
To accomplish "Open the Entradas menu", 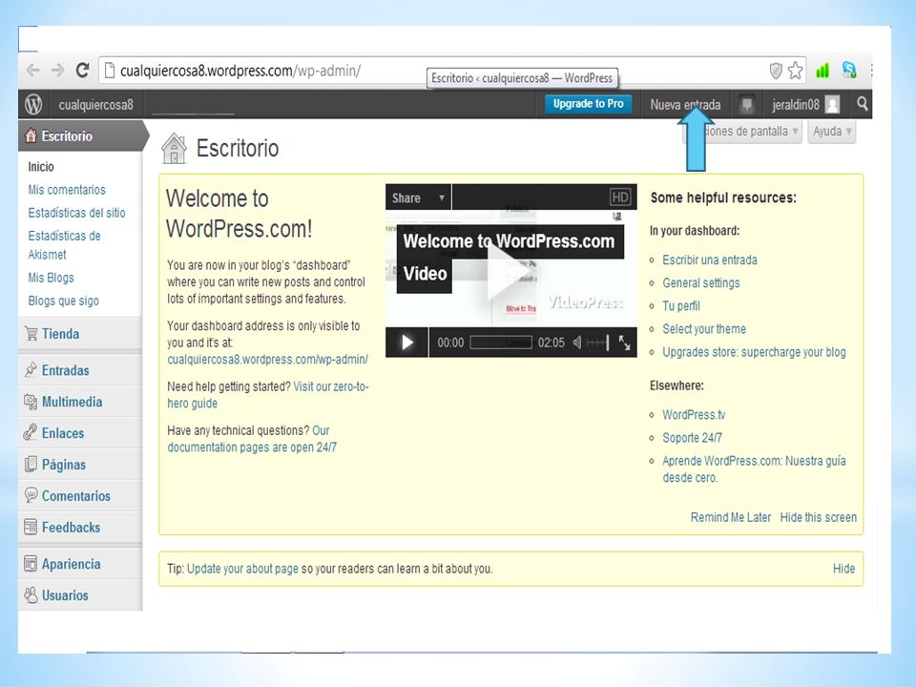I will click(x=80, y=370).
